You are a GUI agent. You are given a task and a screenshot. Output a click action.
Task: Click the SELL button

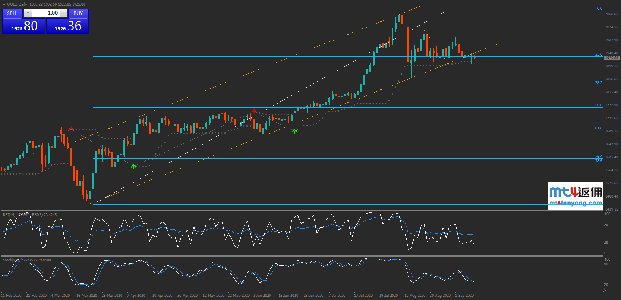pos(12,13)
